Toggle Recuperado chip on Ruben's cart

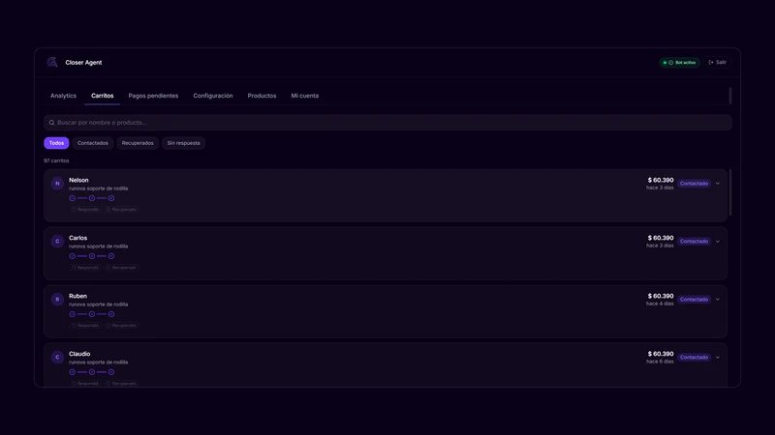point(122,326)
